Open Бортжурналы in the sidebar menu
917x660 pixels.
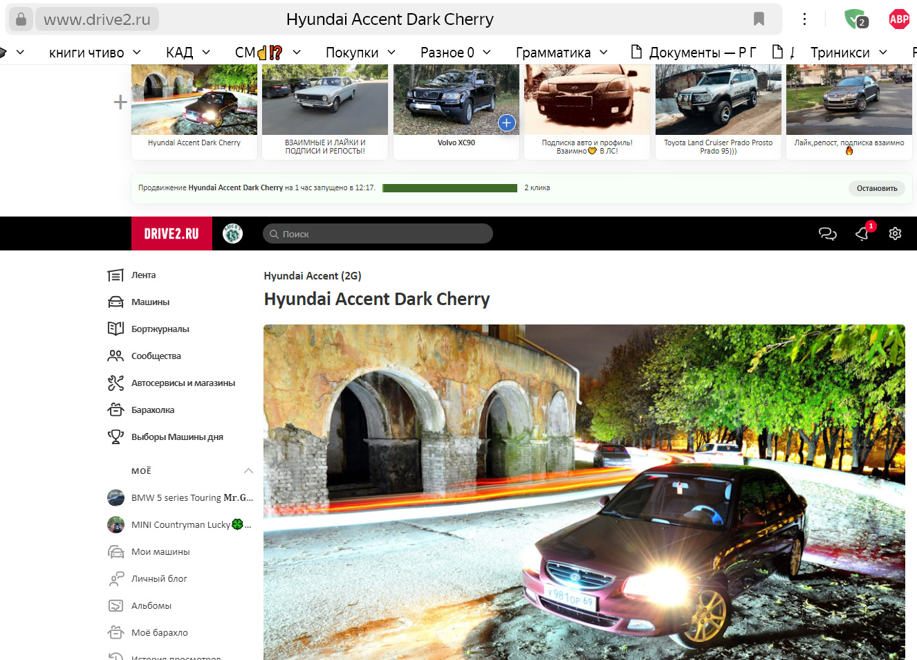coord(160,329)
